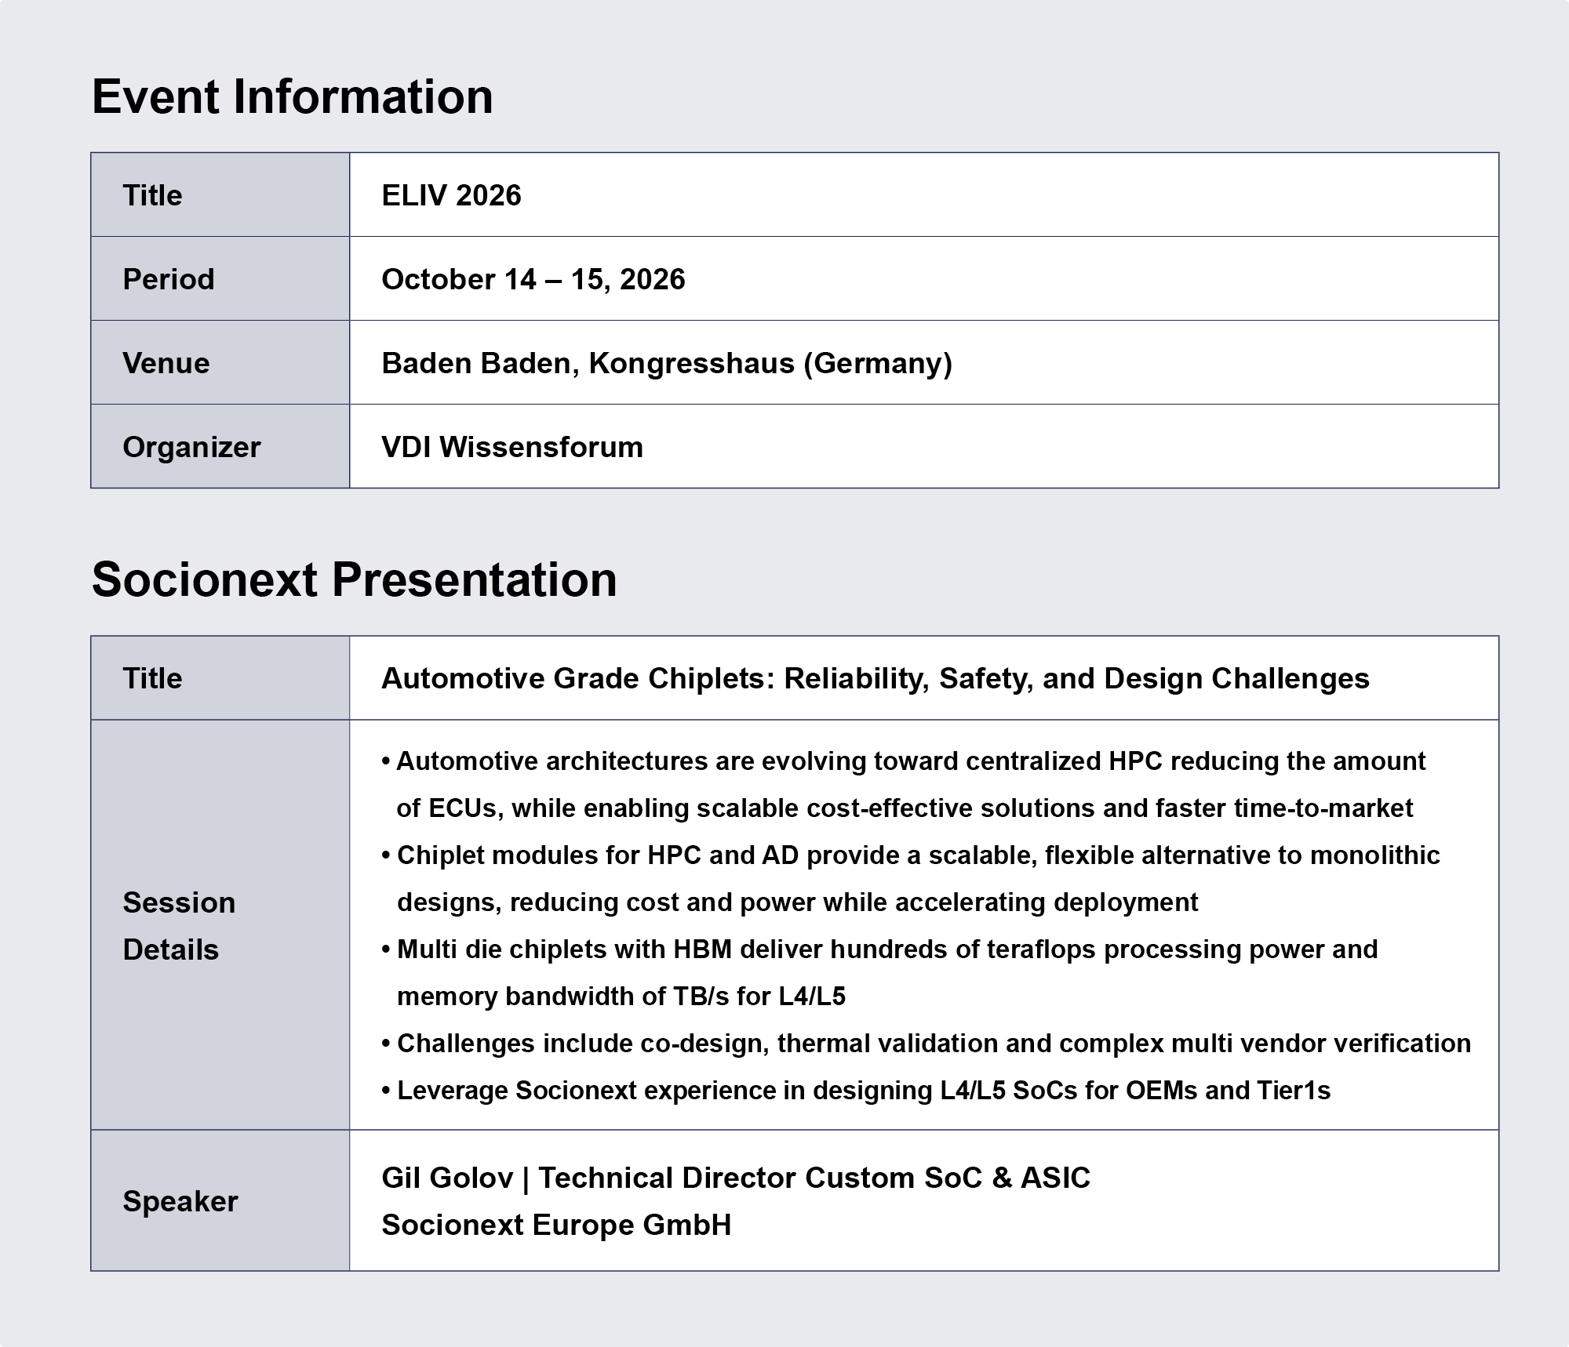Click the Organizer label cell
The height and width of the screenshot is (1347, 1569).
(x=220, y=446)
